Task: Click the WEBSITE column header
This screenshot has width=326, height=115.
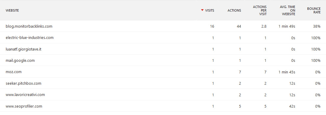Action: pyautogui.click(x=12, y=10)
